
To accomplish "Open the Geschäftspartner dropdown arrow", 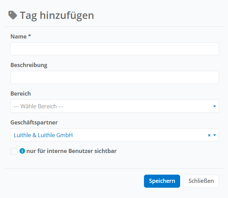I will (x=215, y=135).
